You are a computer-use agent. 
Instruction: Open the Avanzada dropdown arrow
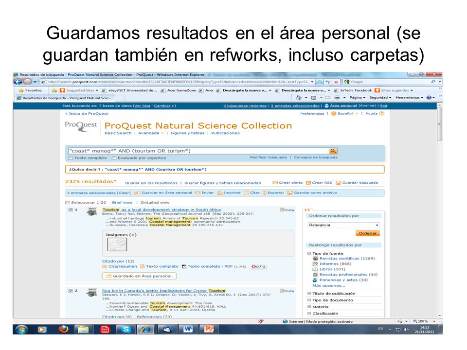pos(162,133)
